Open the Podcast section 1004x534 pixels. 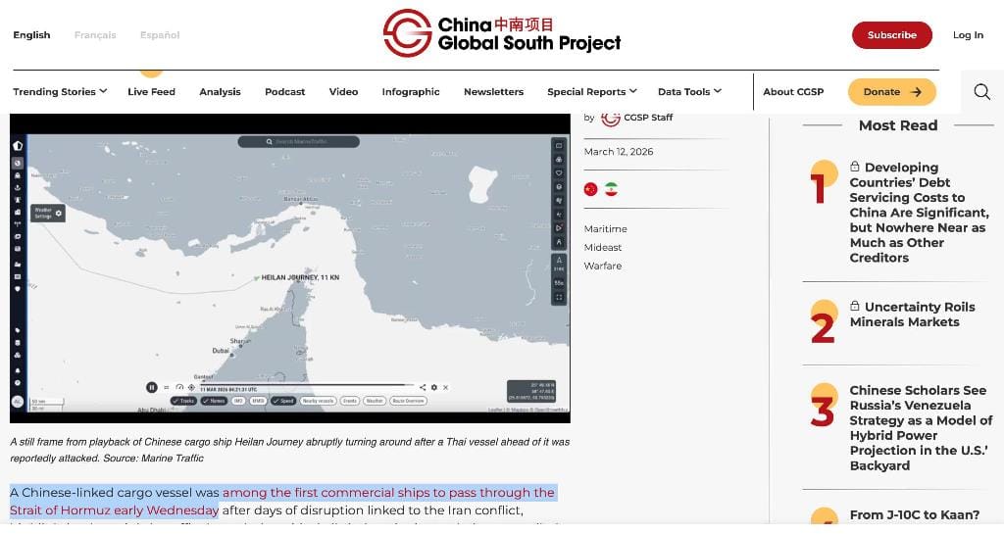pos(284,92)
